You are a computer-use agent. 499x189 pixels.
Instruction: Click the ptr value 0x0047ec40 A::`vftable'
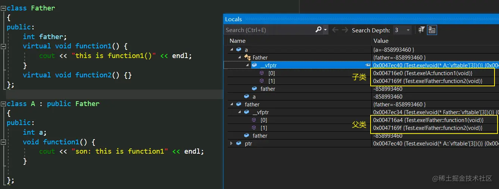tap(436, 143)
